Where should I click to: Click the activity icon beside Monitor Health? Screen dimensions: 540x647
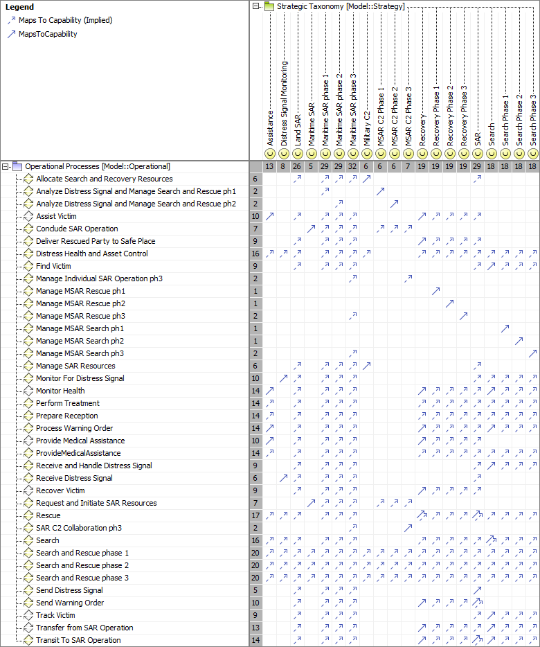[x=28, y=391]
